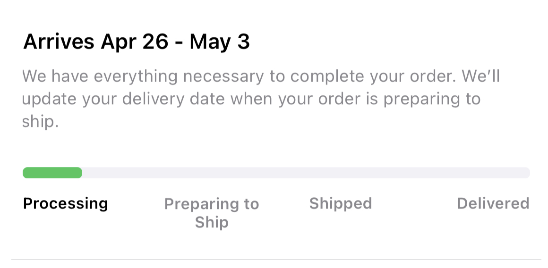Click the "Arrives Apr 26 - May 3" heading
Screen dimensions: 548x268
coord(136,42)
